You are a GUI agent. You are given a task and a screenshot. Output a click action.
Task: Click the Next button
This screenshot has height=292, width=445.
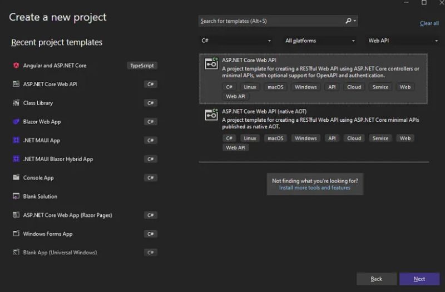pos(419,279)
